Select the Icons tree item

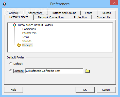26,37
